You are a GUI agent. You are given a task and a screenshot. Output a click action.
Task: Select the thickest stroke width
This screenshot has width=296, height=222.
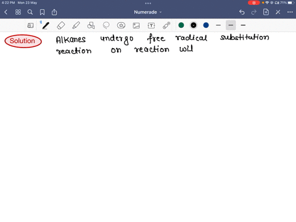pos(243,25)
